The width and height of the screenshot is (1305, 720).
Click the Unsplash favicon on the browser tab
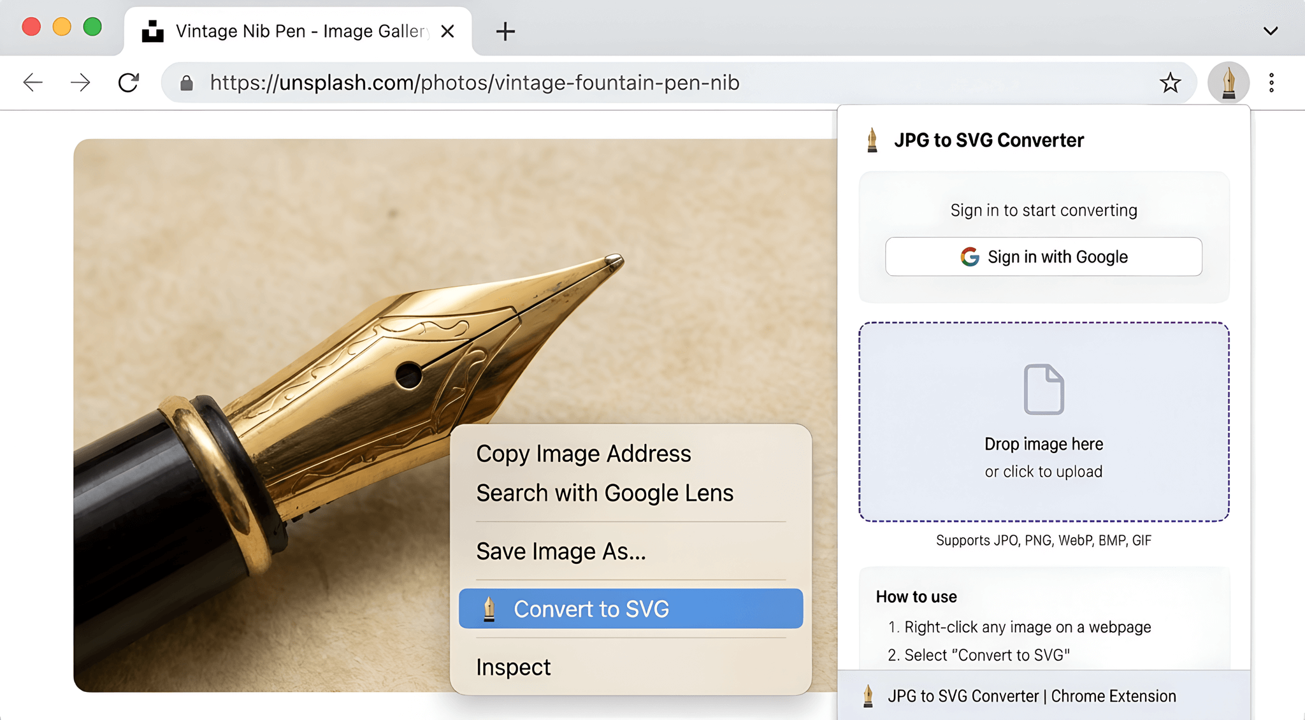point(152,30)
